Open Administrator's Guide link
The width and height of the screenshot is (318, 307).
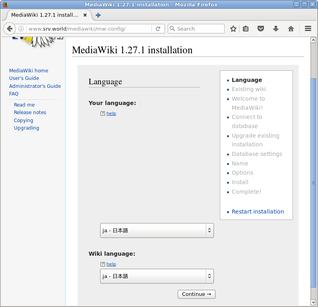pos(35,86)
